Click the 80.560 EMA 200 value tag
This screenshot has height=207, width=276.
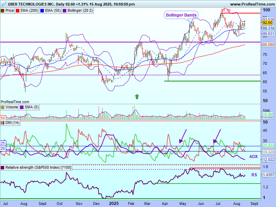(268, 45)
